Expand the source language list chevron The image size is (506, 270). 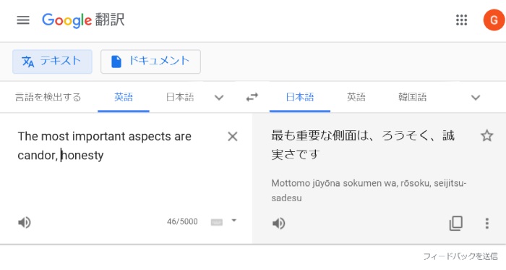[x=219, y=97]
